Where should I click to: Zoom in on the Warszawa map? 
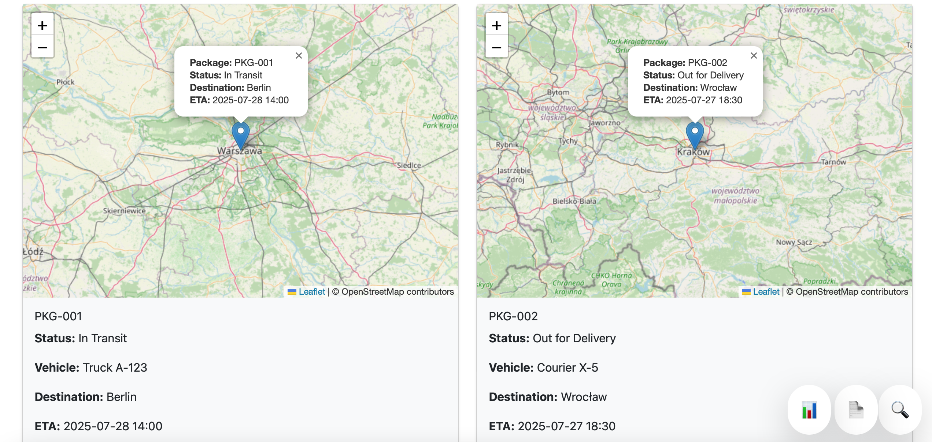42,25
